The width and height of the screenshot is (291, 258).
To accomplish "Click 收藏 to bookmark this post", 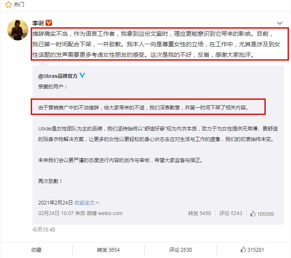I will point(36,250).
